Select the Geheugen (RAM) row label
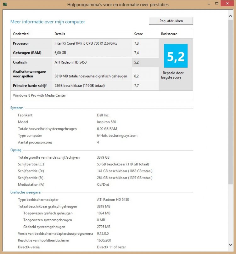The image size is (236, 254). (x=27, y=53)
